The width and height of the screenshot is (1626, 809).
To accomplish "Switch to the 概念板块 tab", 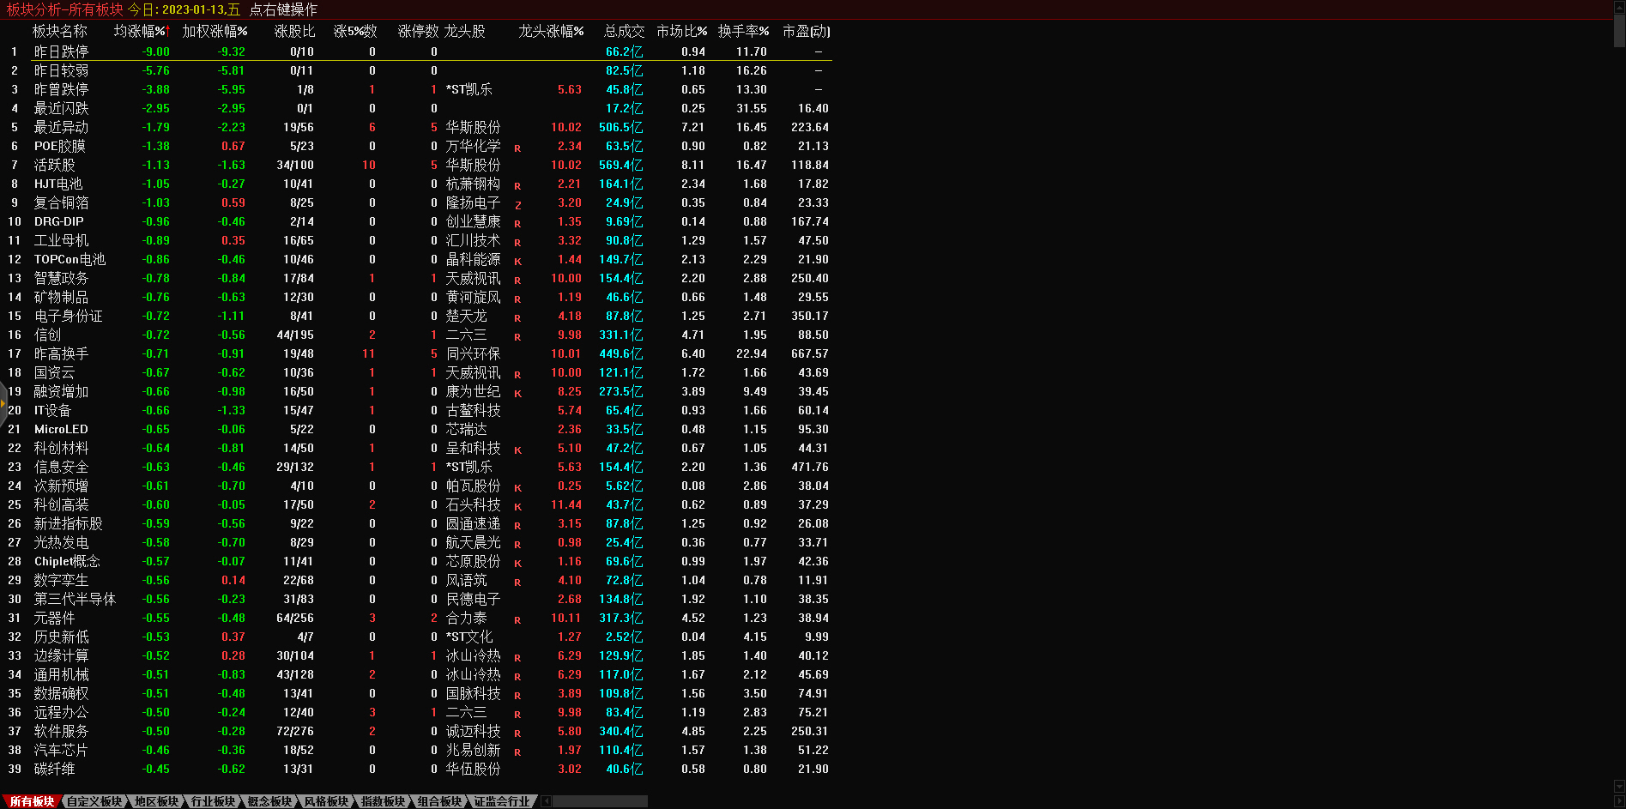I will point(269,801).
